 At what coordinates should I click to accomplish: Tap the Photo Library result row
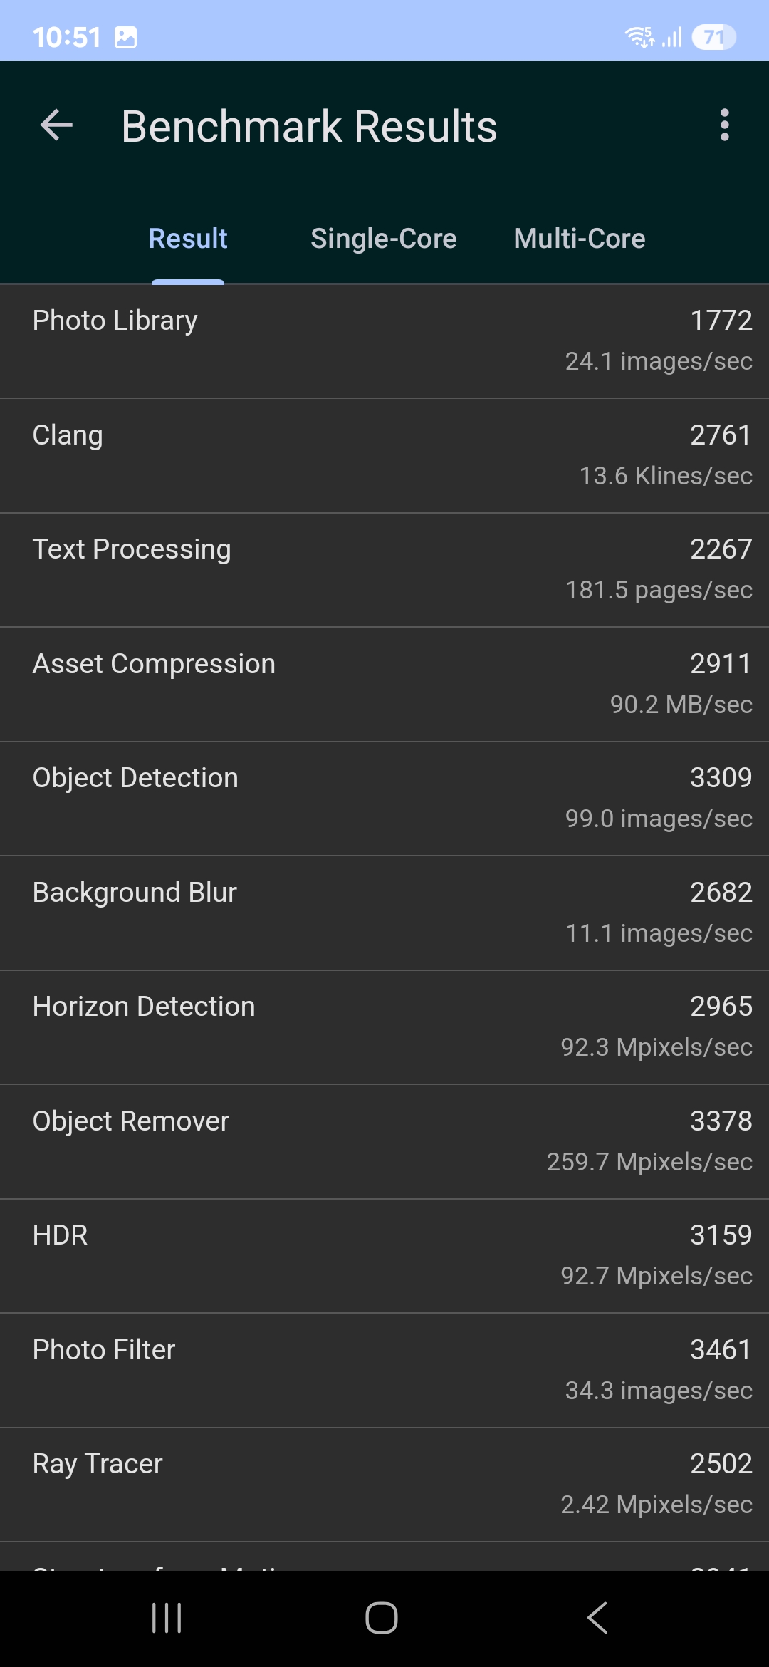384,341
